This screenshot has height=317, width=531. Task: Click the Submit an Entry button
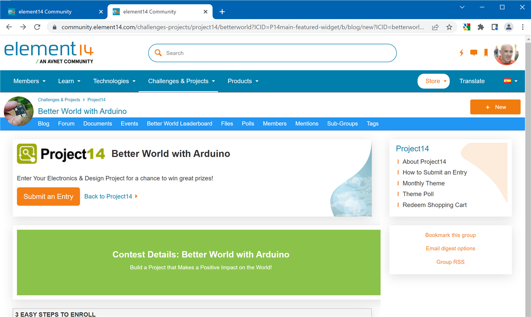tap(49, 197)
